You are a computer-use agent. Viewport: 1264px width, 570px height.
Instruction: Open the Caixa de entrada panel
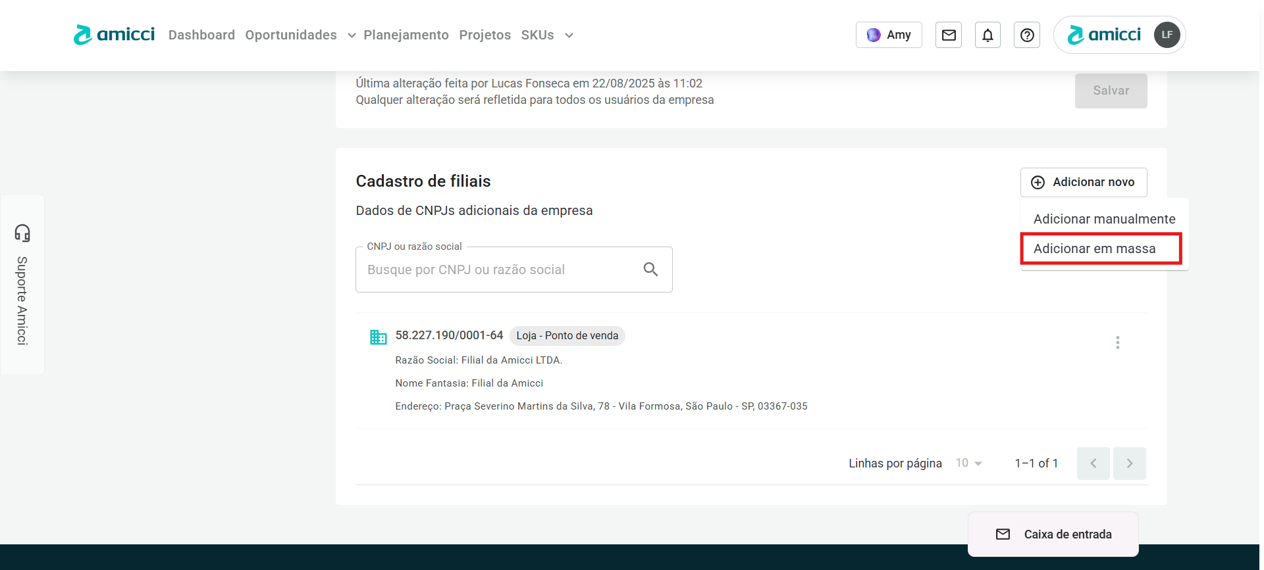(1053, 534)
